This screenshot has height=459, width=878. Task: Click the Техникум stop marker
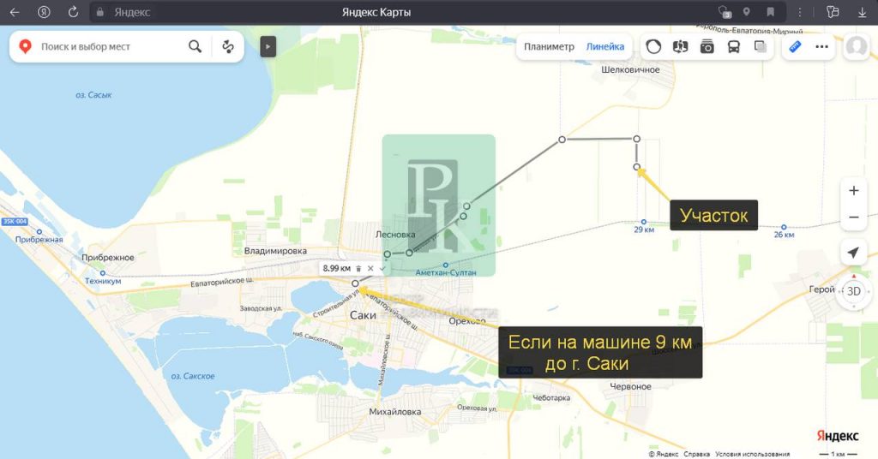coord(103,273)
